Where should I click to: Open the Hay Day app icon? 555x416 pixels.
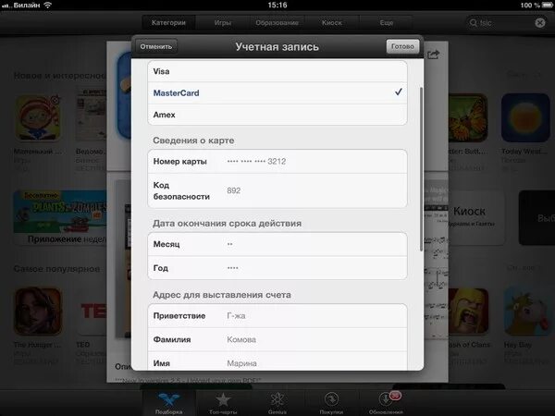526,312
